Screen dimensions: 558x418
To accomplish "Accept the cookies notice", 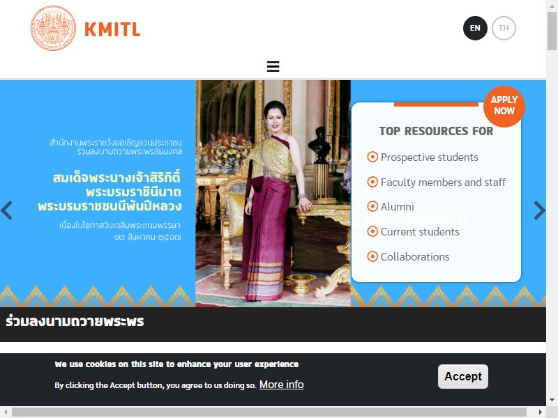I will 463,376.
